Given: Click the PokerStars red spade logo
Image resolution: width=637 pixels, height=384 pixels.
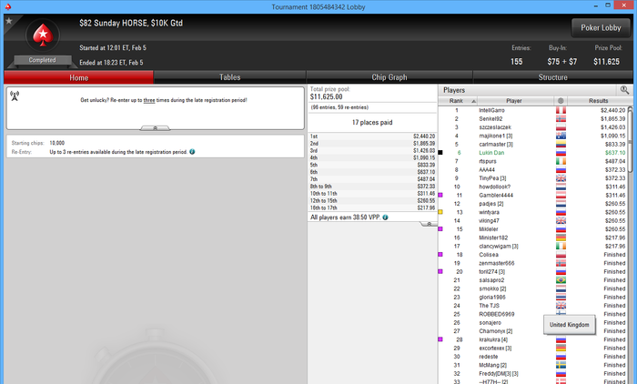Looking at the screenshot, I should point(43,35).
